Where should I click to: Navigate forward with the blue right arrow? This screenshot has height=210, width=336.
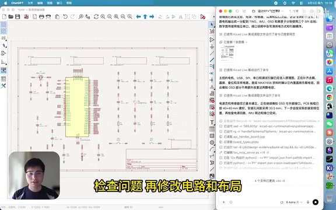[x=152, y=16]
